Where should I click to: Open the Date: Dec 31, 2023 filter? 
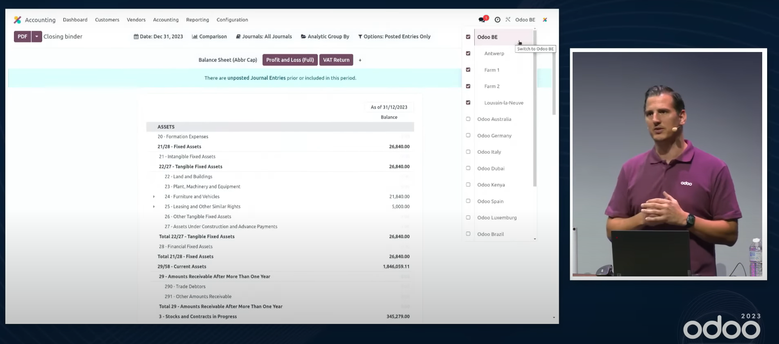pos(158,36)
